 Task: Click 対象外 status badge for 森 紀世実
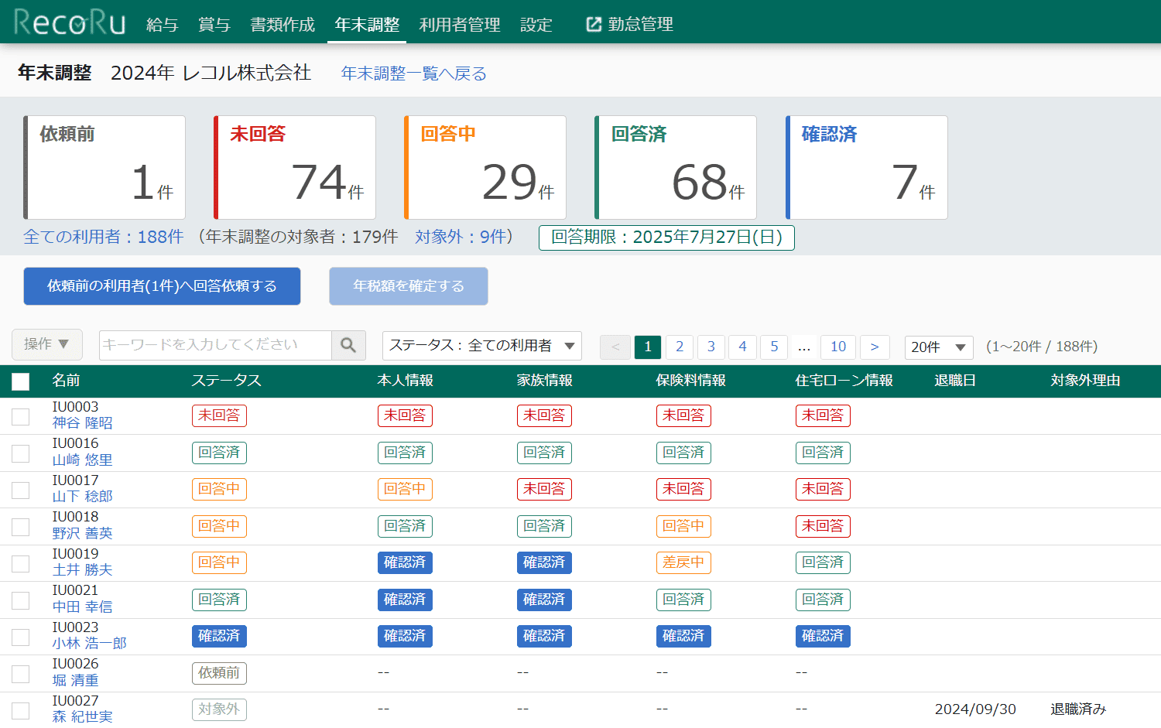(x=219, y=709)
